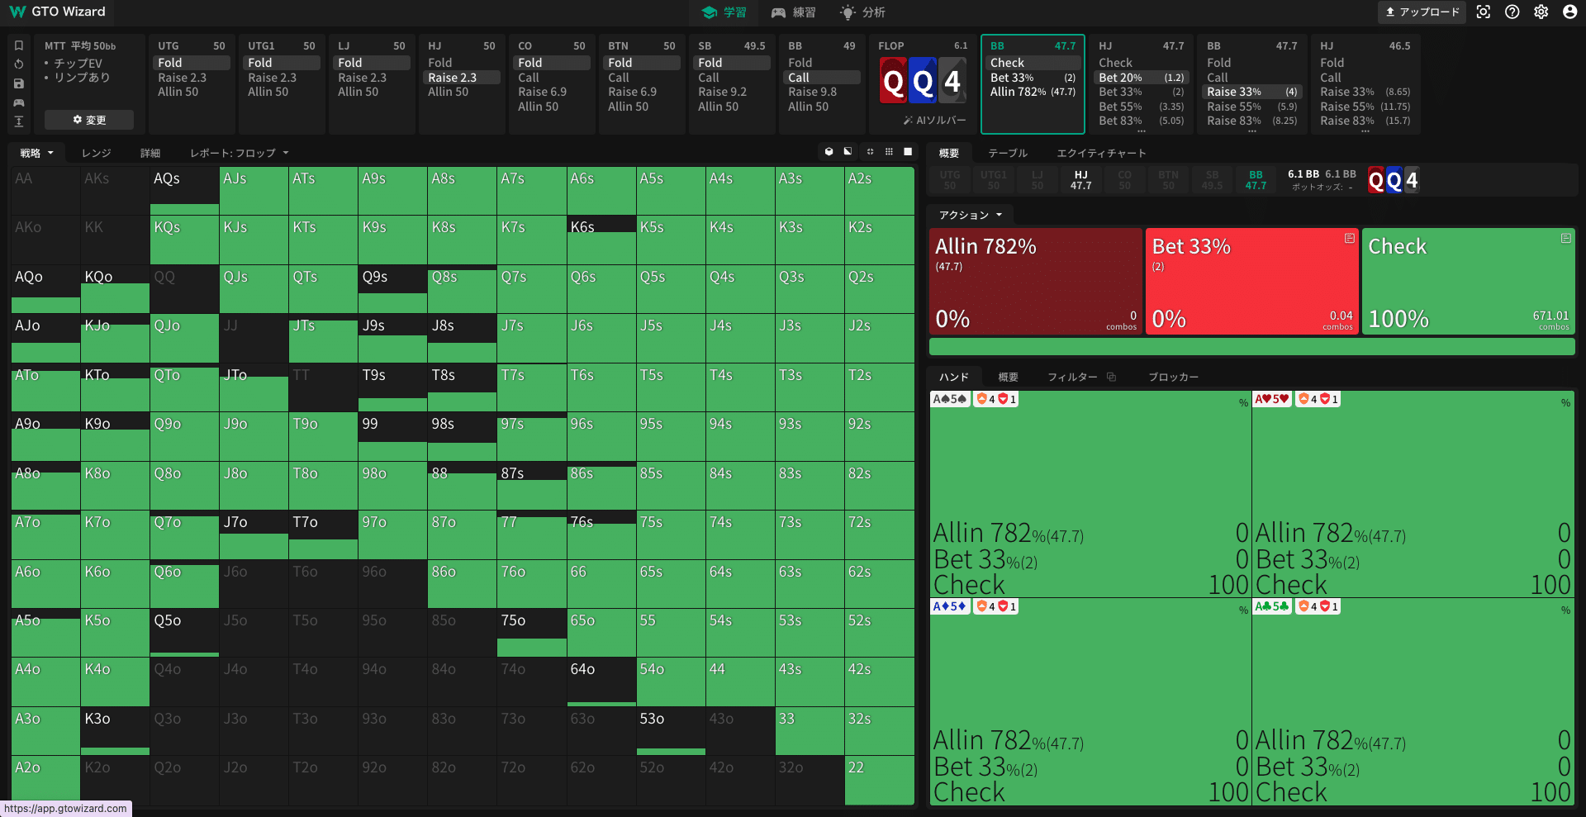Click the SB 49.5 position chip
This screenshot has height=817, width=1586.
[1212, 180]
